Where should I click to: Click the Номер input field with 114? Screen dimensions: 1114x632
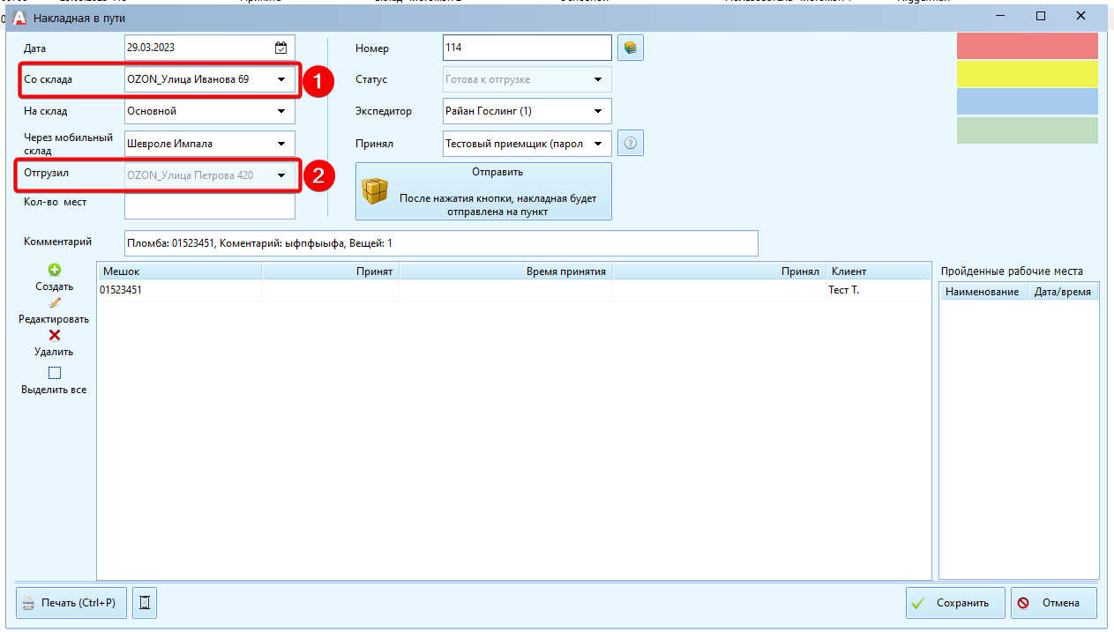point(527,48)
